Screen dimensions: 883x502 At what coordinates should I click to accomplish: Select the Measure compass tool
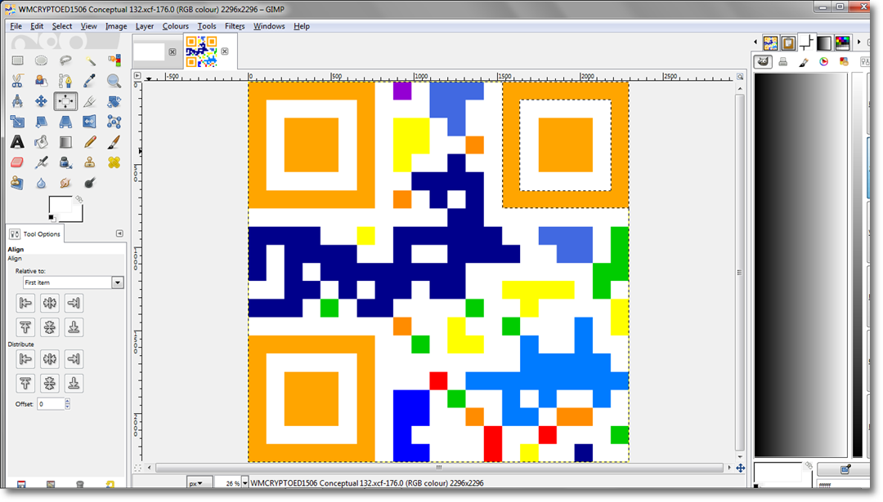point(17,101)
